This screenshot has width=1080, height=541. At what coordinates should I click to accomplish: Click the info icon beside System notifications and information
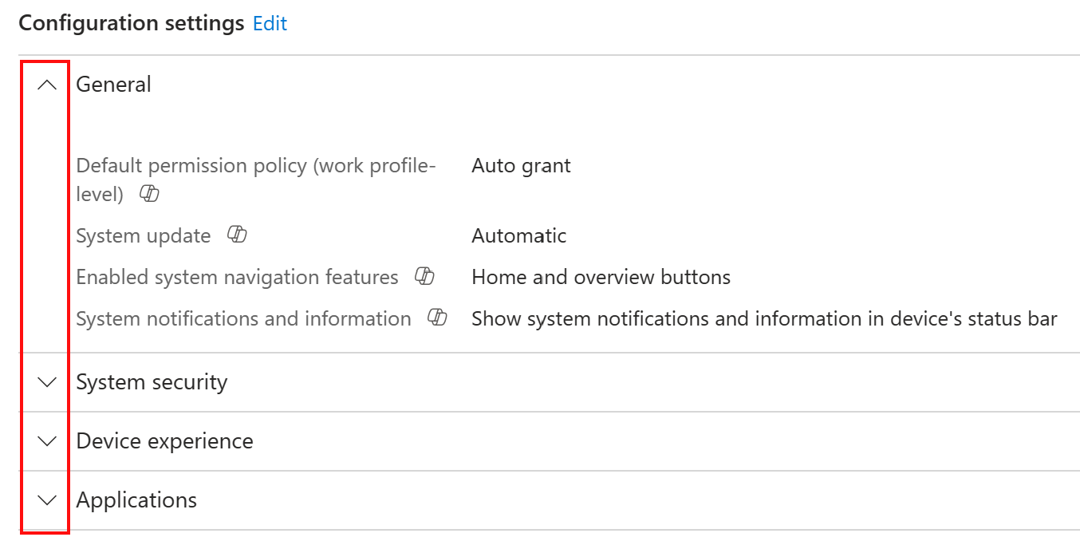coord(436,317)
